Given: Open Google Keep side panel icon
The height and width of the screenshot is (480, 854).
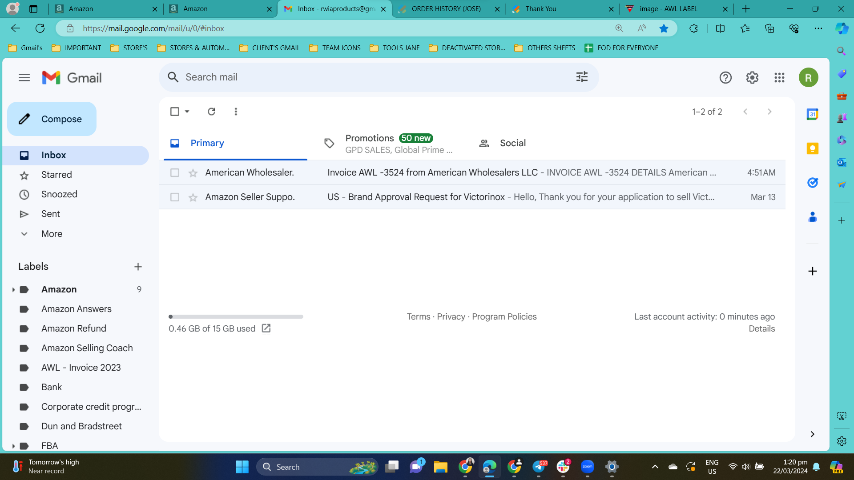Looking at the screenshot, I should point(813,148).
